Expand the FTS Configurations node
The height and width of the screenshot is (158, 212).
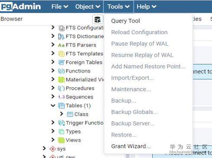point(53,27)
